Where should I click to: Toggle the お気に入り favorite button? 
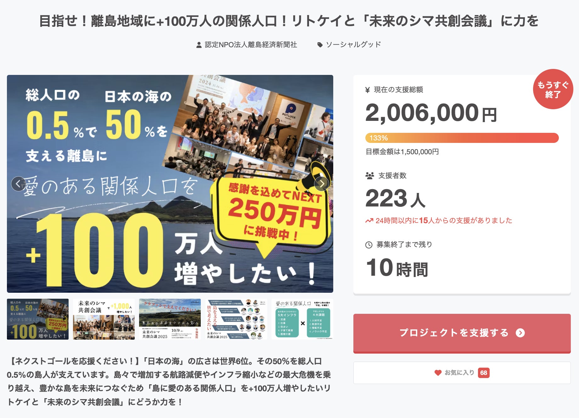462,373
